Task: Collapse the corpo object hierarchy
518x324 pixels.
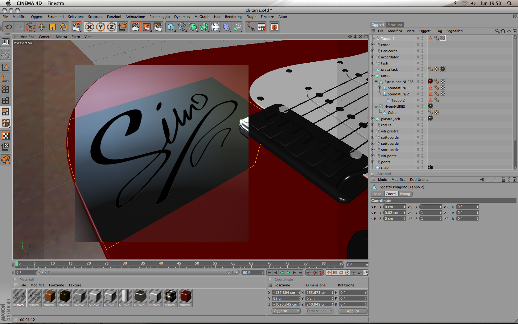Action: pos(372,76)
